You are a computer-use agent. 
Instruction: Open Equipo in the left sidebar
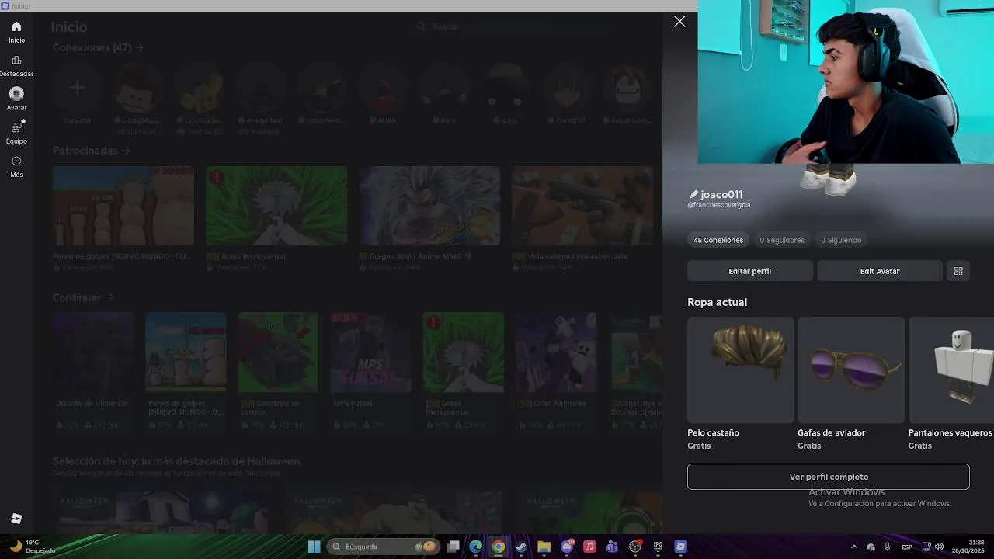tap(16, 133)
